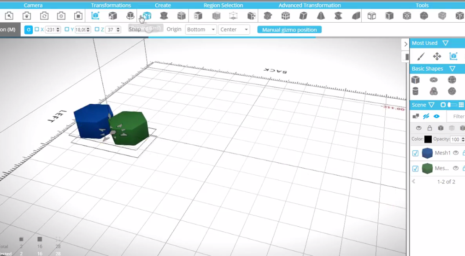
Task: Select the zoom camera tool
Action: [9, 15]
